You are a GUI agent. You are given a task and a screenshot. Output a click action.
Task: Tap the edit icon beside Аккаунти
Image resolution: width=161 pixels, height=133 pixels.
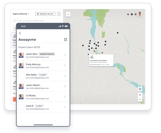[x=66, y=39]
